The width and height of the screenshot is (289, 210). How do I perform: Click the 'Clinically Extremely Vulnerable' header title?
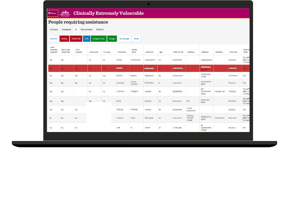point(109,13)
